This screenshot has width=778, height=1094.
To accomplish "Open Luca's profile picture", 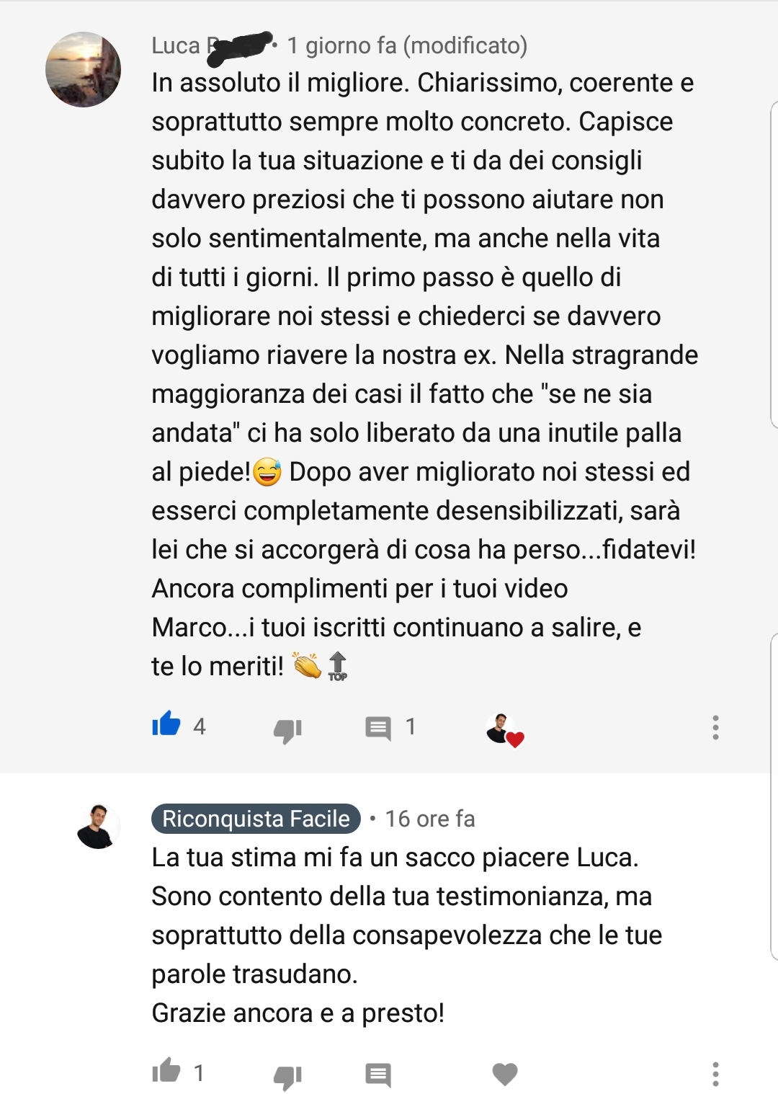I will [x=83, y=69].
